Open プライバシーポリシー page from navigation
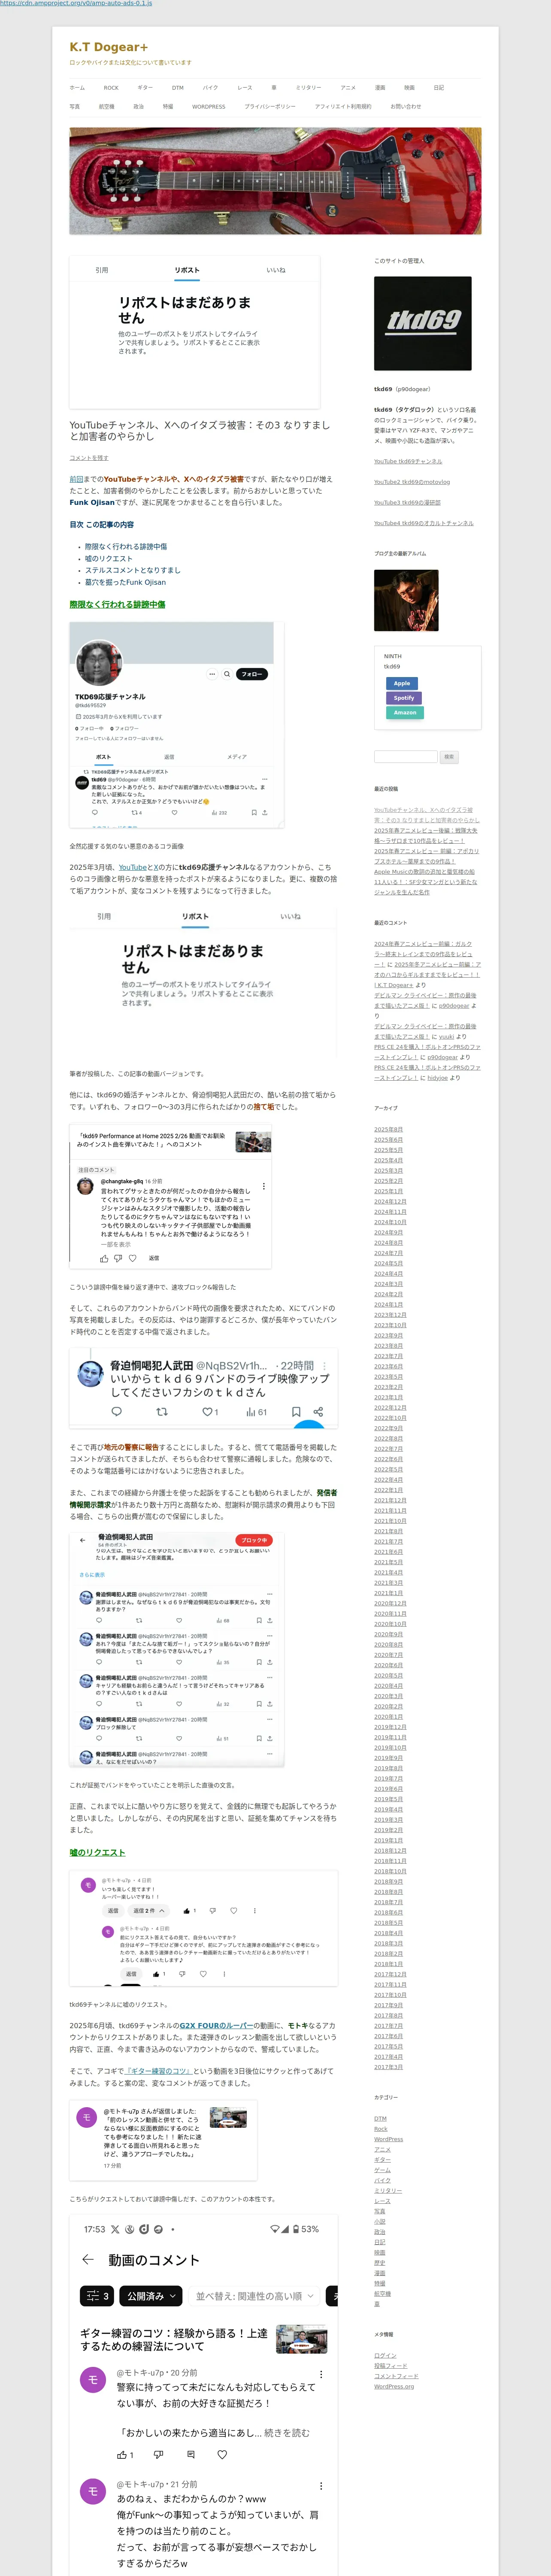This screenshot has height=2576, width=551. 270,106
